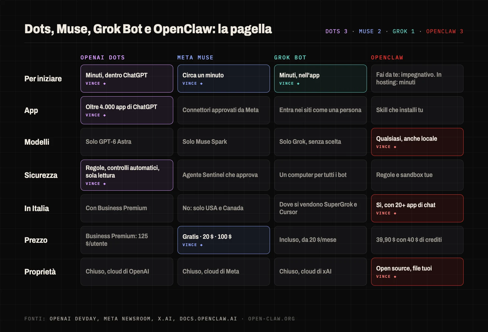Select the 'Oltre 4.000 app di ChatGPT' card
Viewport: 488px width, 332px height.
pos(127,110)
